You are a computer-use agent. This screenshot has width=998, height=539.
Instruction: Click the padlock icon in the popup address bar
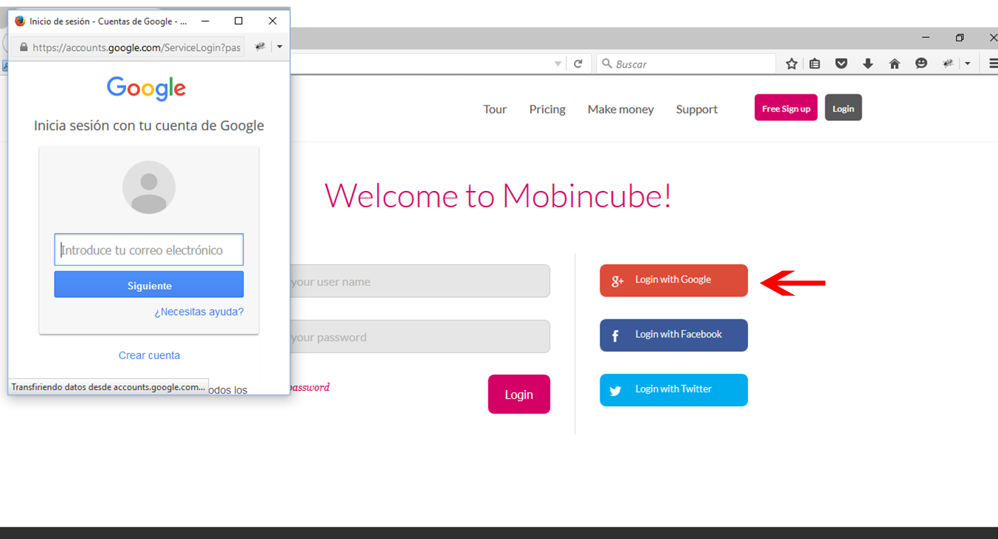tap(24, 47)
